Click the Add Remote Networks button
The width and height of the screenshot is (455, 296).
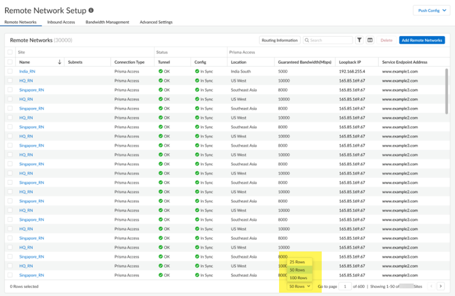click(421, 40)
